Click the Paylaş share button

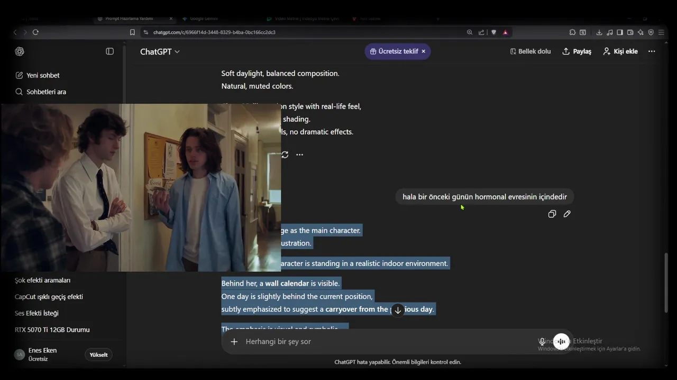[577, 51]
